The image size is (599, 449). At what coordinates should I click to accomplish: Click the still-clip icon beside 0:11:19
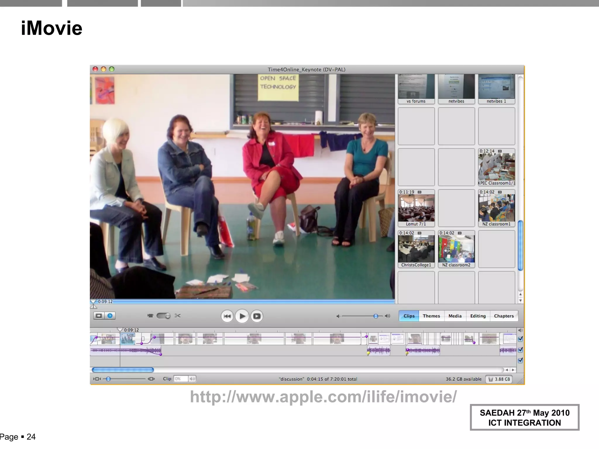click(419, 192)
